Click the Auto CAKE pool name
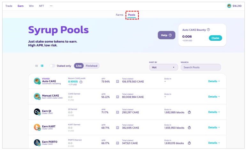Image resolution: width=247 pixels, height=152 pixels. pyautogui.click(x=49, y=81)
